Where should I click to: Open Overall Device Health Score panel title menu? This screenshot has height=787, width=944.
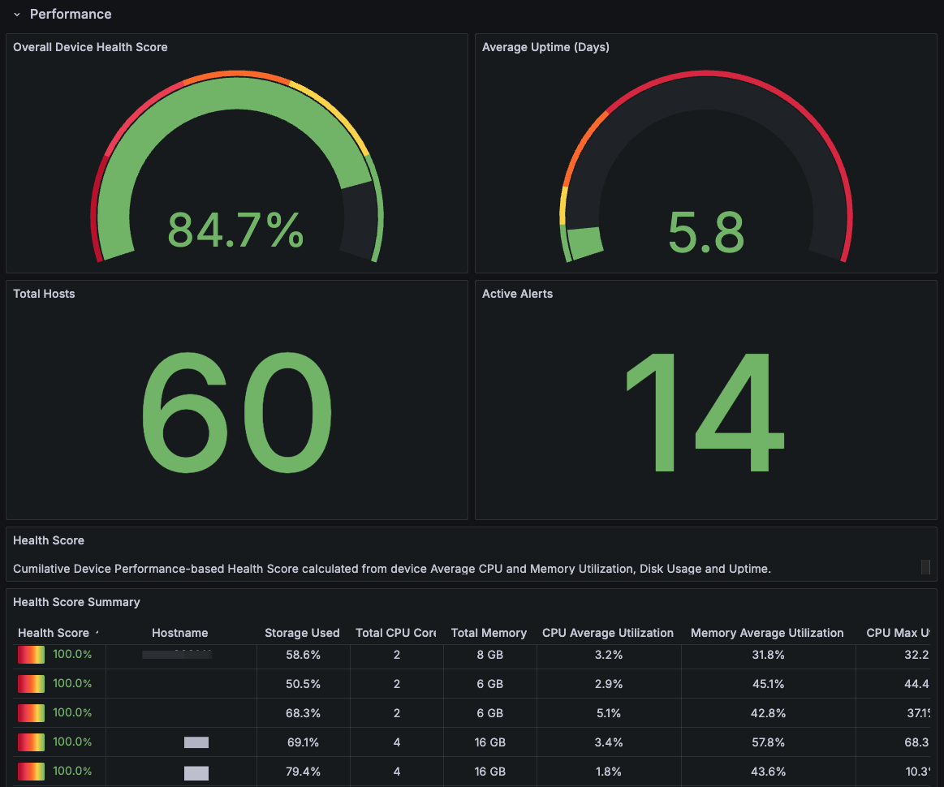tap(90, 47)
